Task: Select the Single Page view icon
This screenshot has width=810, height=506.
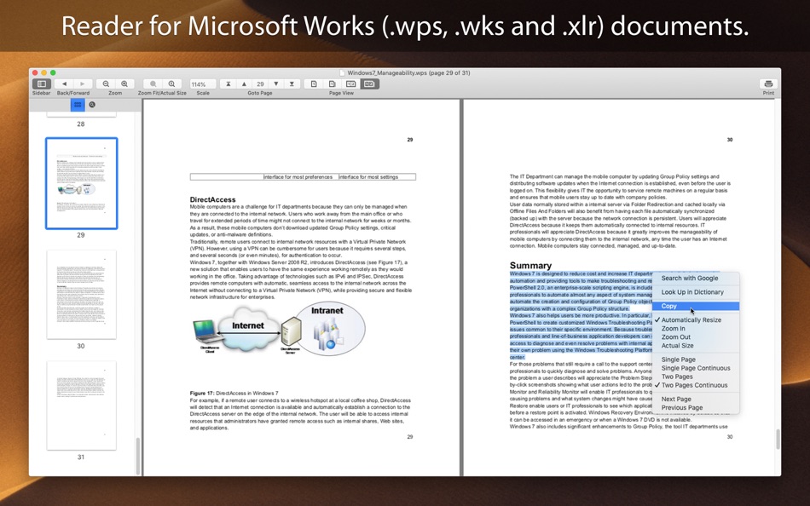Action: coord(314,83)
